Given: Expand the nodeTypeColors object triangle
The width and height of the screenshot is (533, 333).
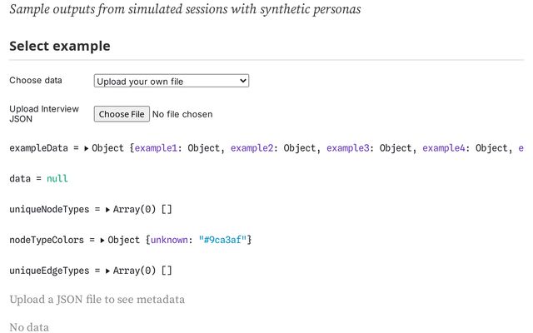Looking at the screenshot, I should point(102,240).
